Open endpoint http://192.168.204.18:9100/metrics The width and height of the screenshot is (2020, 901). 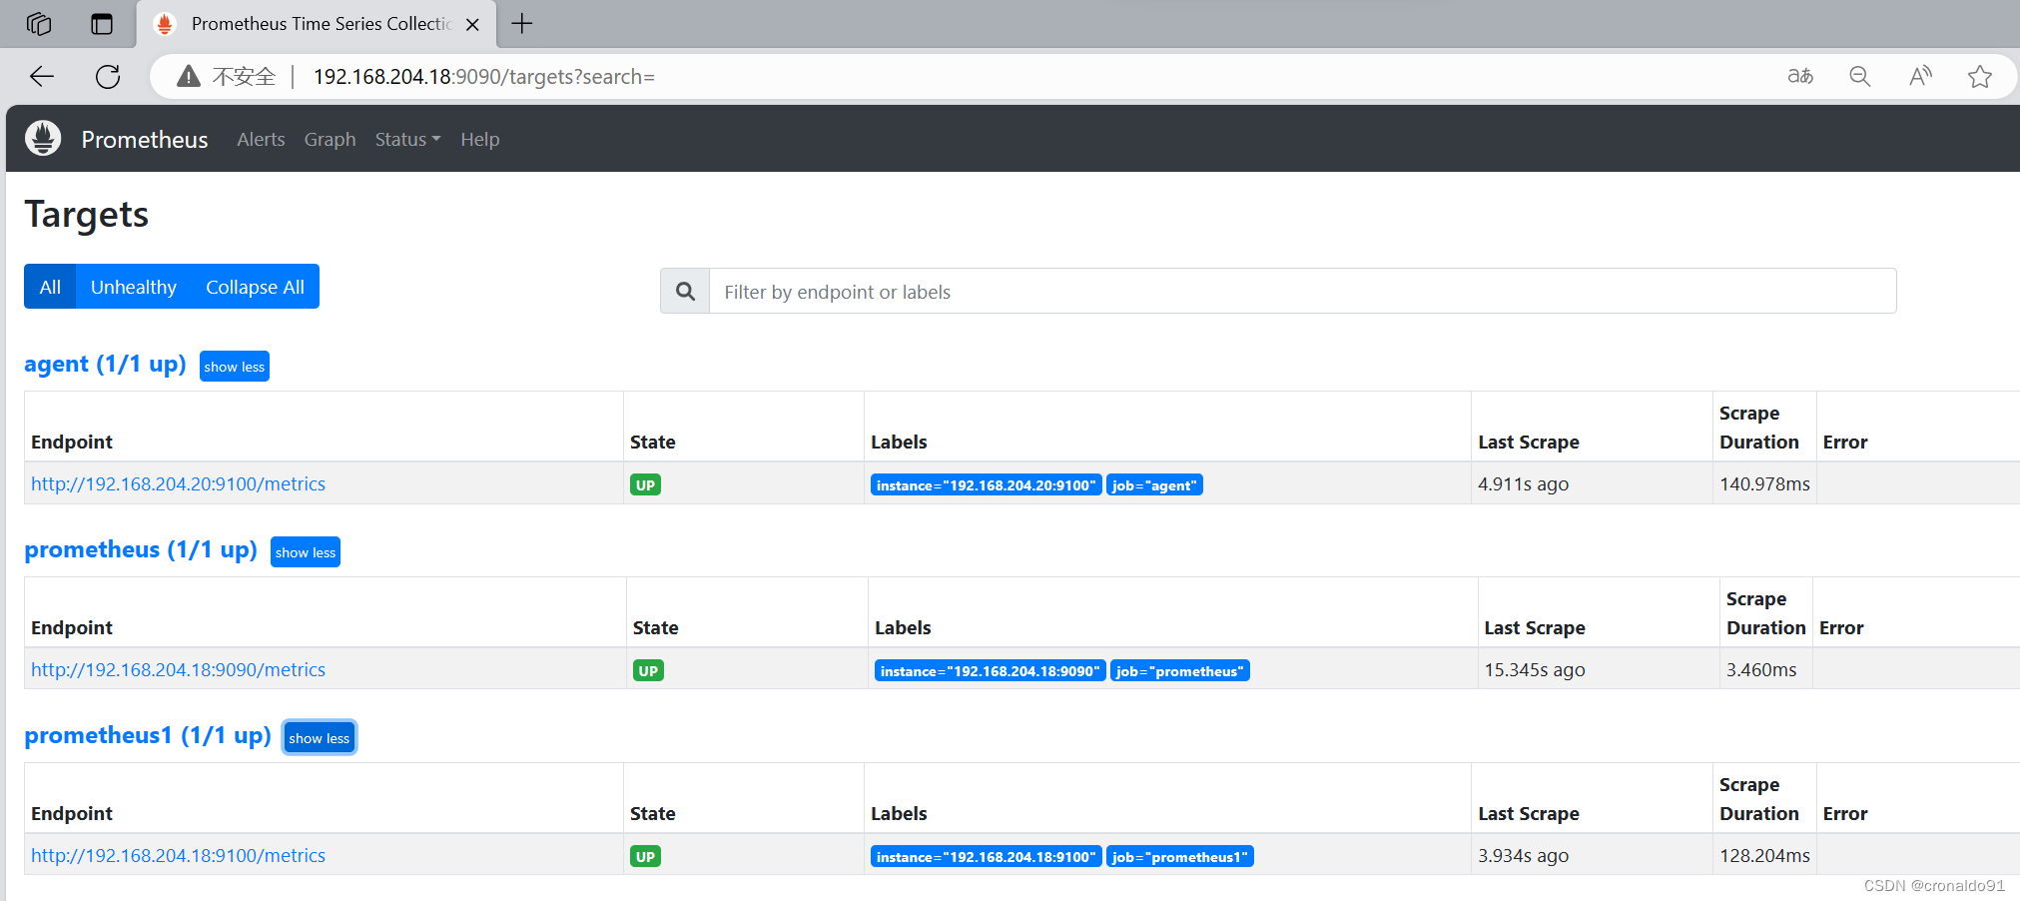178,855
